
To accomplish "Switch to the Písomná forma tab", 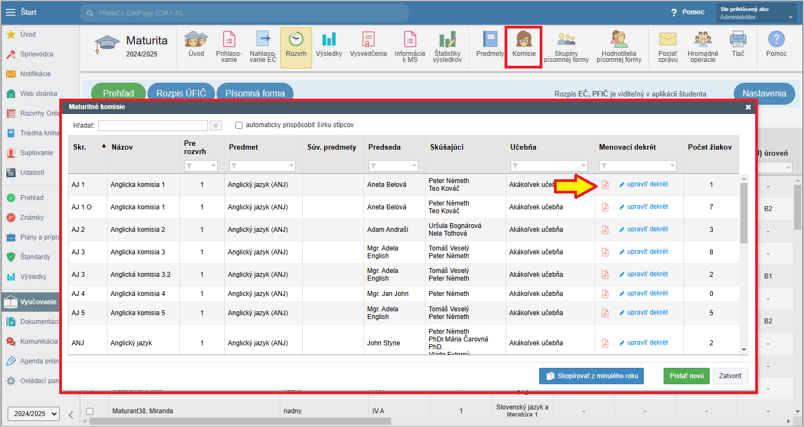I will (254, 93).
